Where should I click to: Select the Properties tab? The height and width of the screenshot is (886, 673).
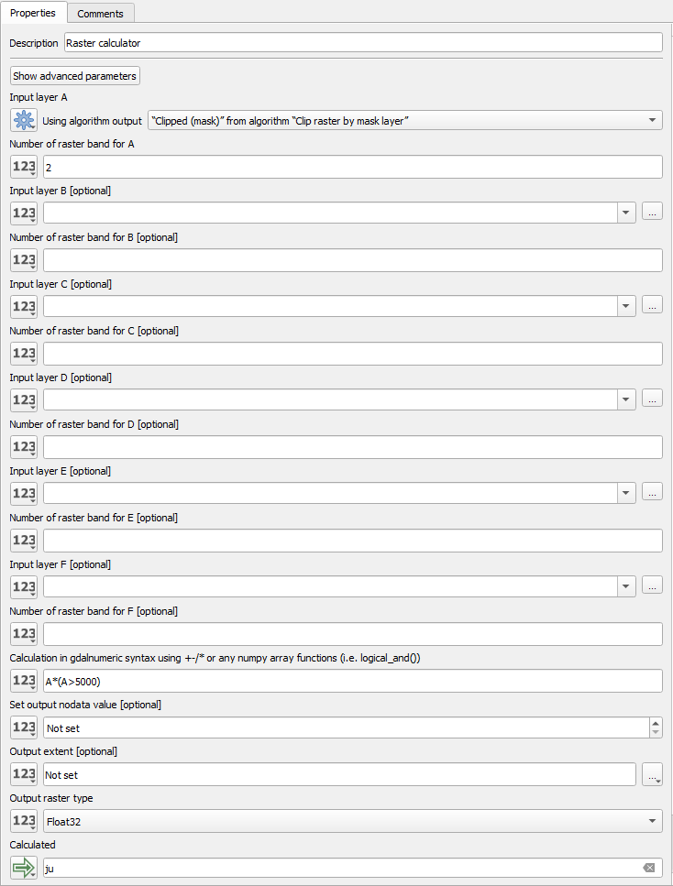33,13
